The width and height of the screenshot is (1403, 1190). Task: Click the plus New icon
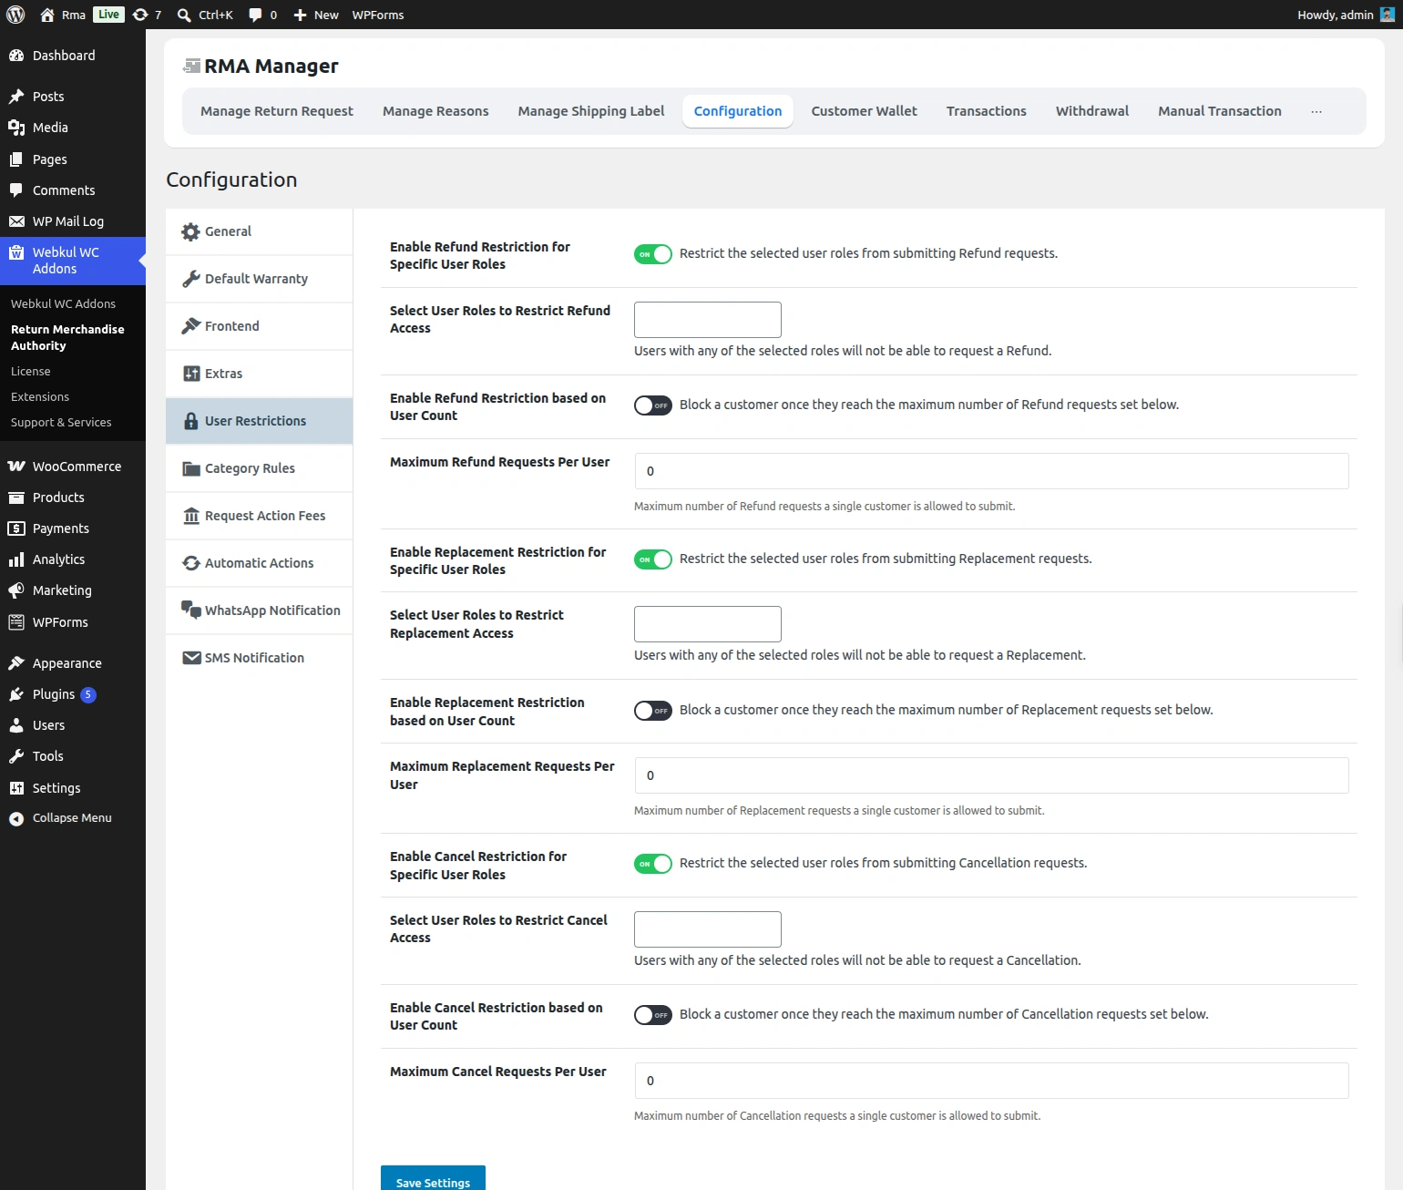300,15
